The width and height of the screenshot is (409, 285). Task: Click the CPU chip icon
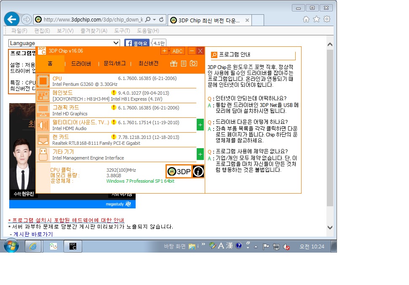tap(43, 81)
